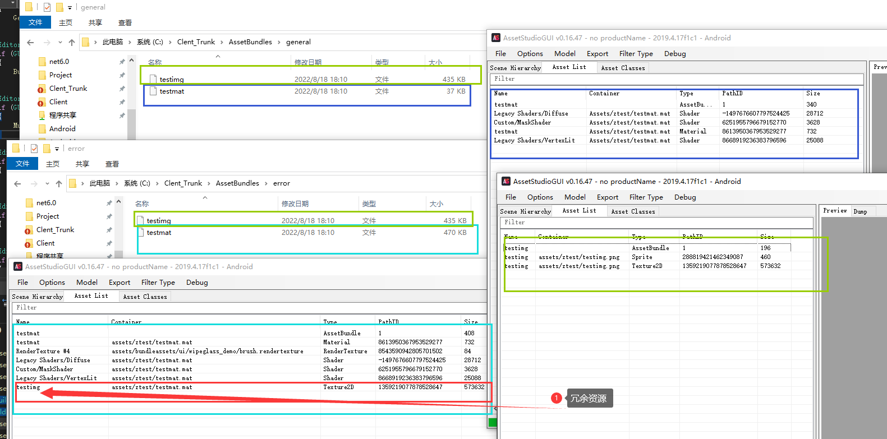
Task: Click the folder icon in general window address bar
Action: pos(86,42)
